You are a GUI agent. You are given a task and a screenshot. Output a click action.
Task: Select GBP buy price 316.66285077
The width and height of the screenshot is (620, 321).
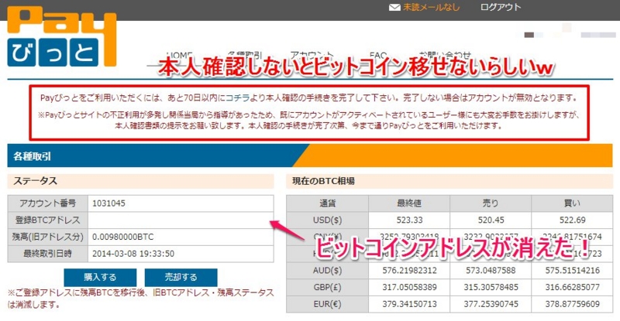pos(572,287)
